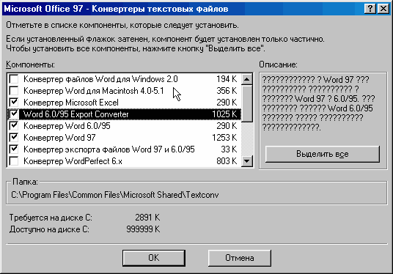Click scrollbar track below the thumb
The height and width of the screenshot is (274, 393).
coord(247,138)
